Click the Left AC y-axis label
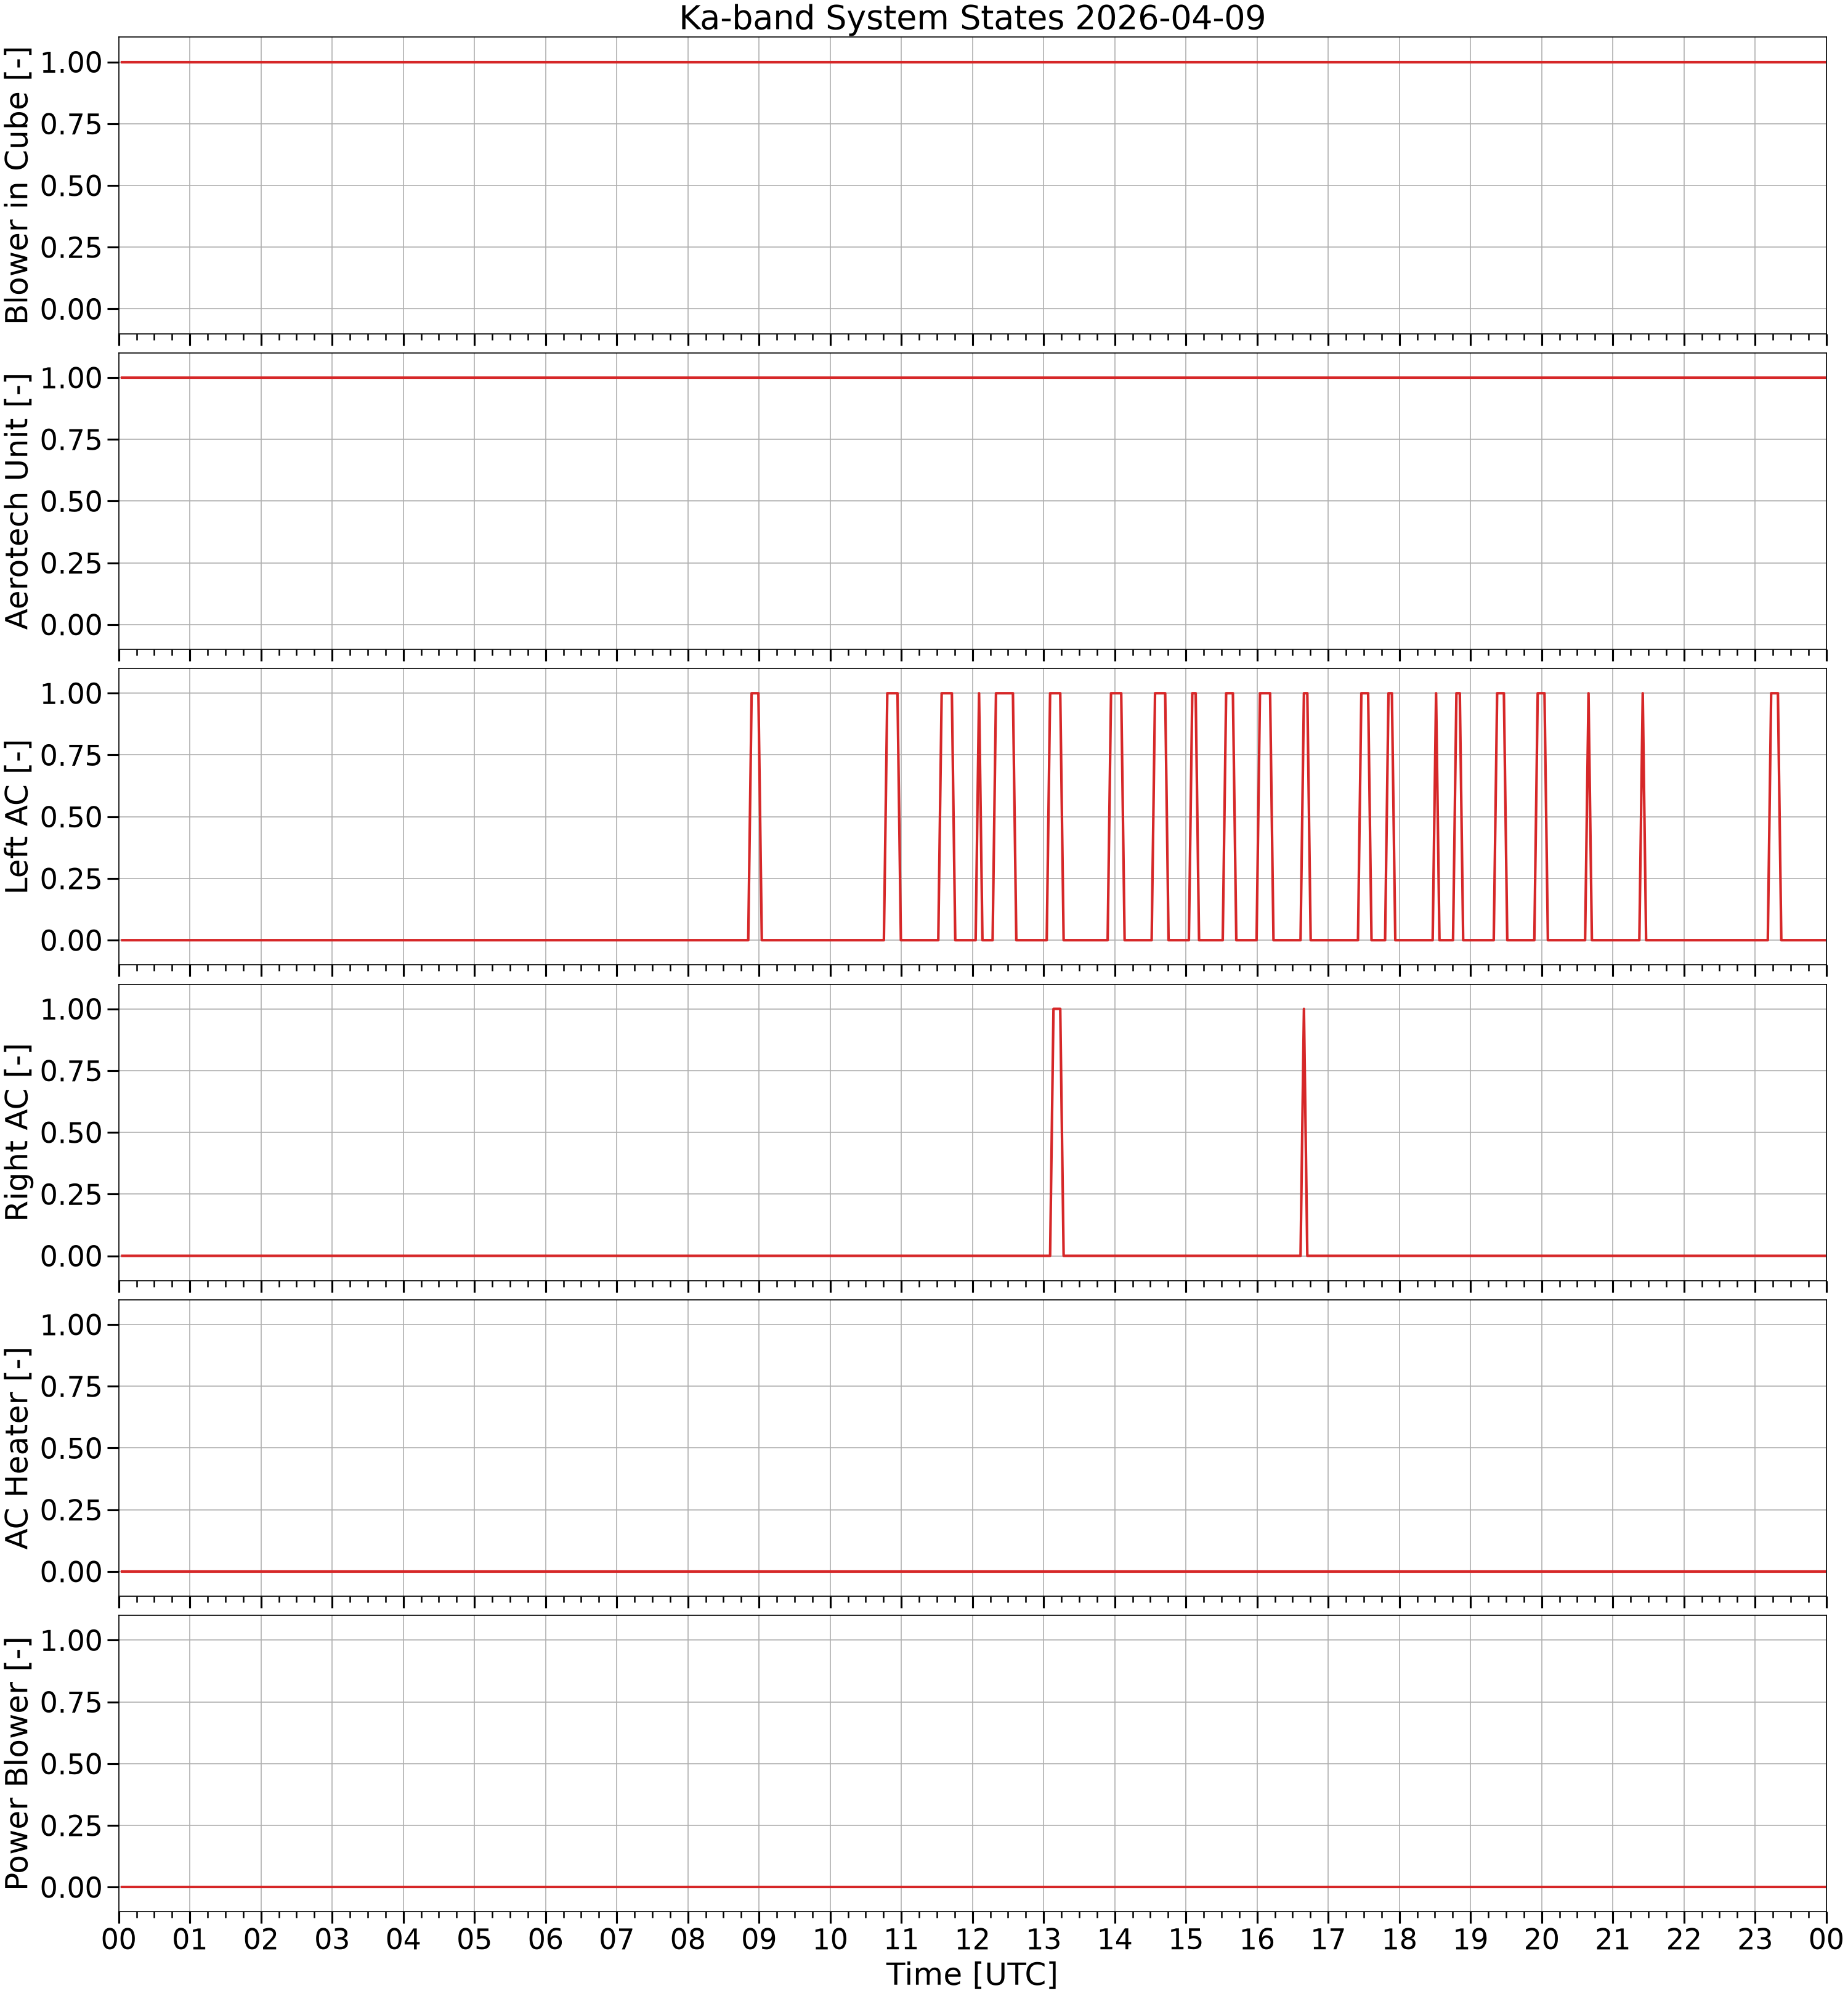The image size is (1848, 1996). [x=17, y=817]
